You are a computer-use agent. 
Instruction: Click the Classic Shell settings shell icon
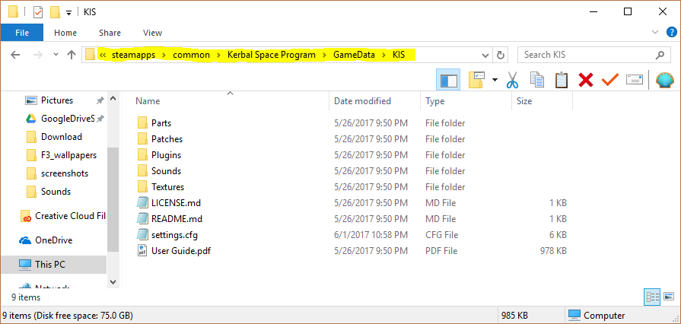click(x=664, y=80)
